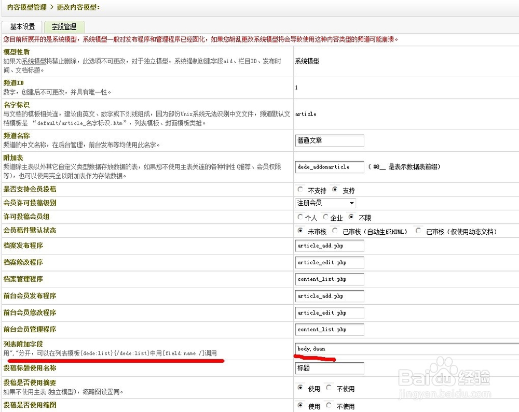The width and height of the screenshot is (519, 412).
Task: Edit the 附加表 field showing dede_addonarticle
Action: click(x=329, y=167)
